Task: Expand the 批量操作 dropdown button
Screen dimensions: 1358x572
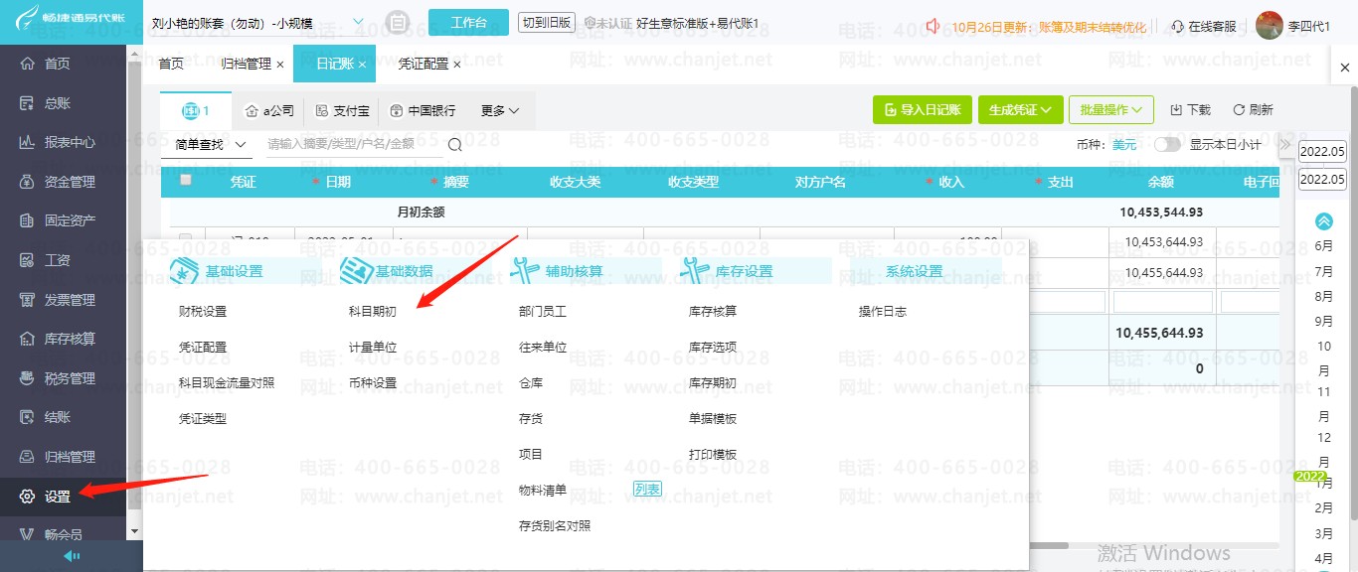Action: click(1111, 110)
